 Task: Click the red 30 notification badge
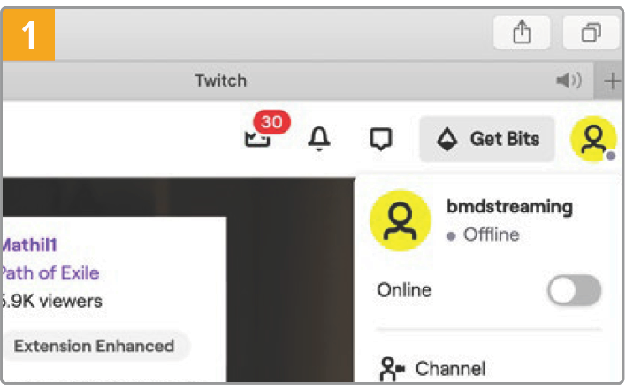(271, 121)
